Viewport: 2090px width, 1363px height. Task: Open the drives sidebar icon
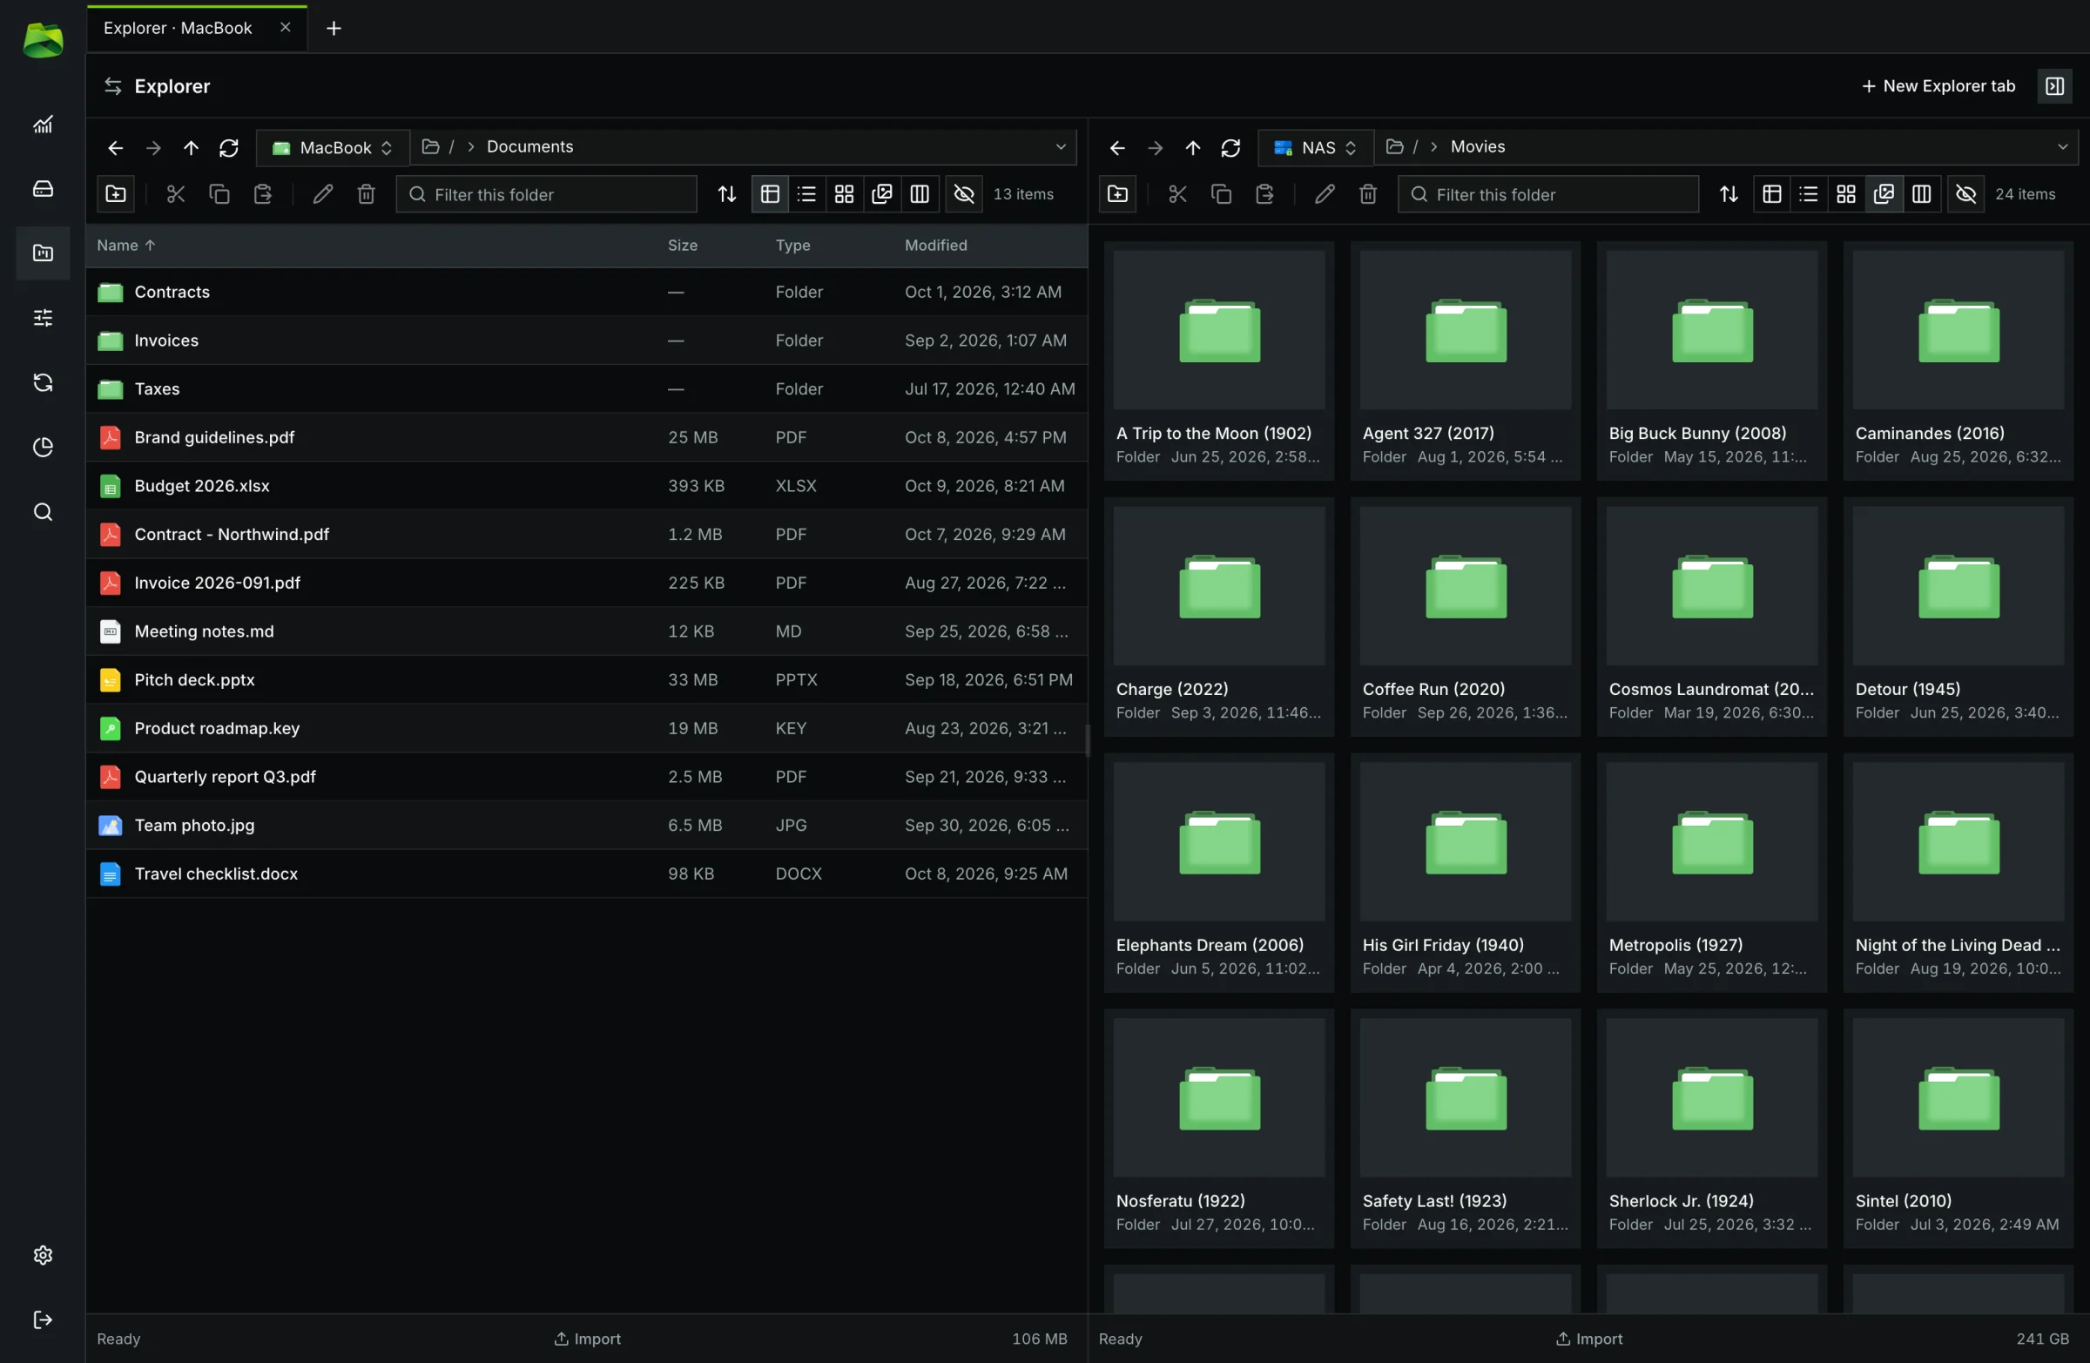(x=42, y=188)
